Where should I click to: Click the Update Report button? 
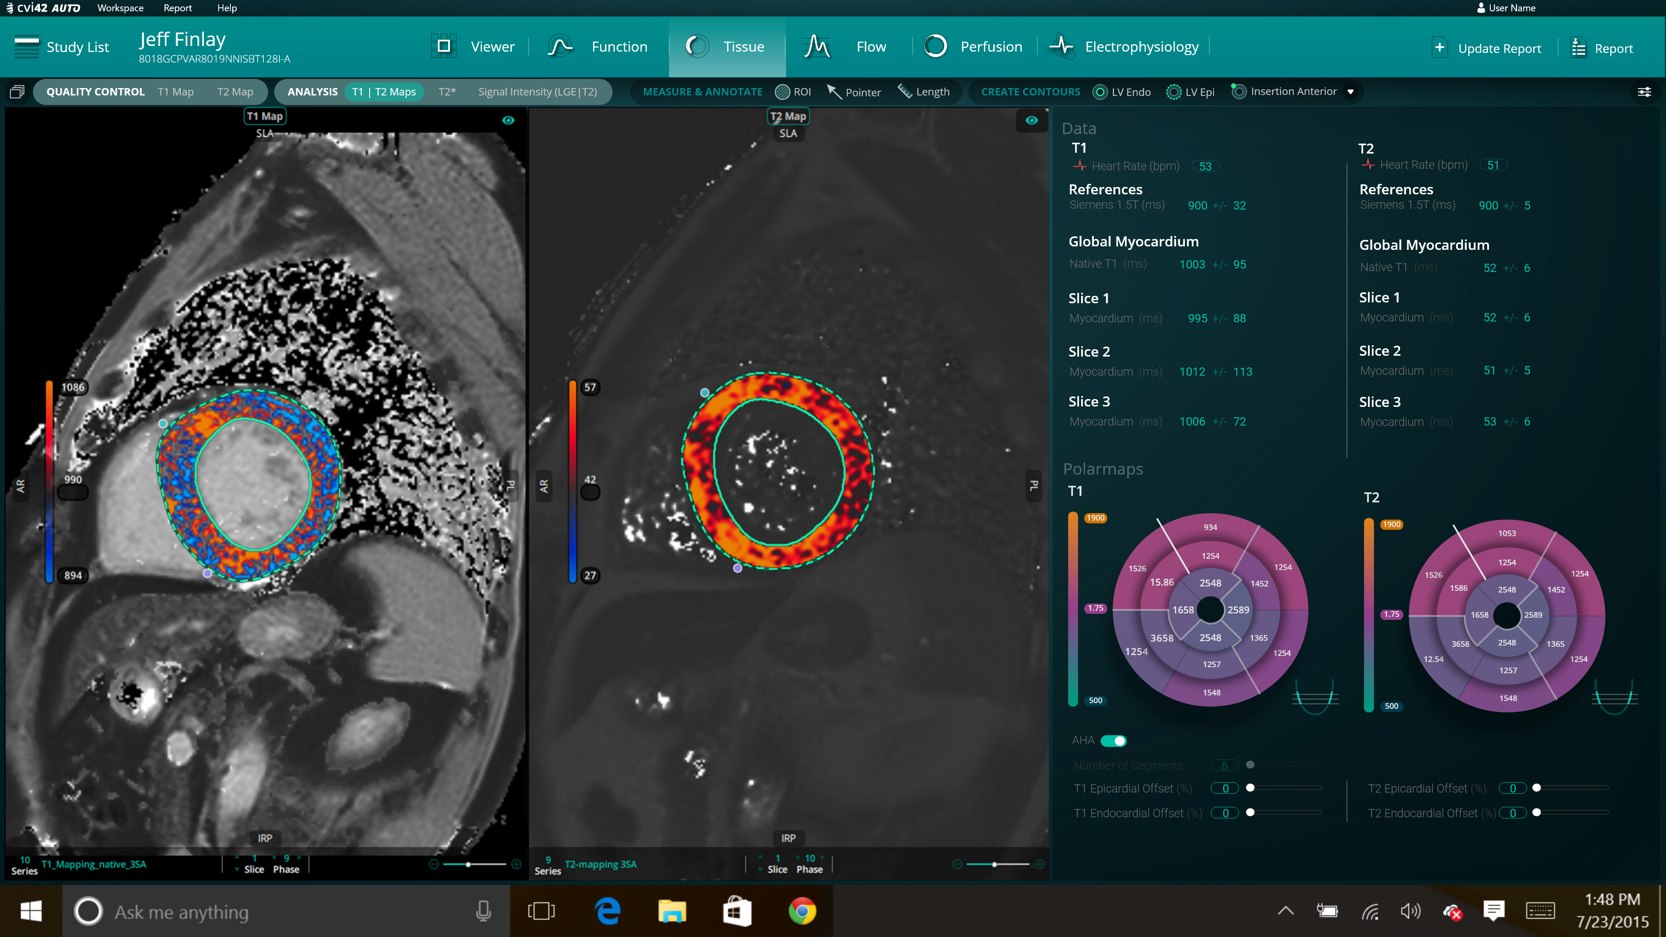pos(1487,49)
